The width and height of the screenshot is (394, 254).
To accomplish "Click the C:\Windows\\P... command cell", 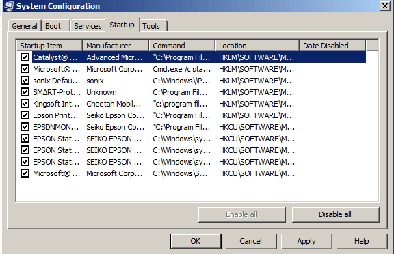I will 181,81.
